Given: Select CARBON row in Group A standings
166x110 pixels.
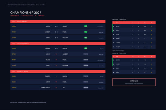Looking at the screenshot, I should tap(134, 43).
